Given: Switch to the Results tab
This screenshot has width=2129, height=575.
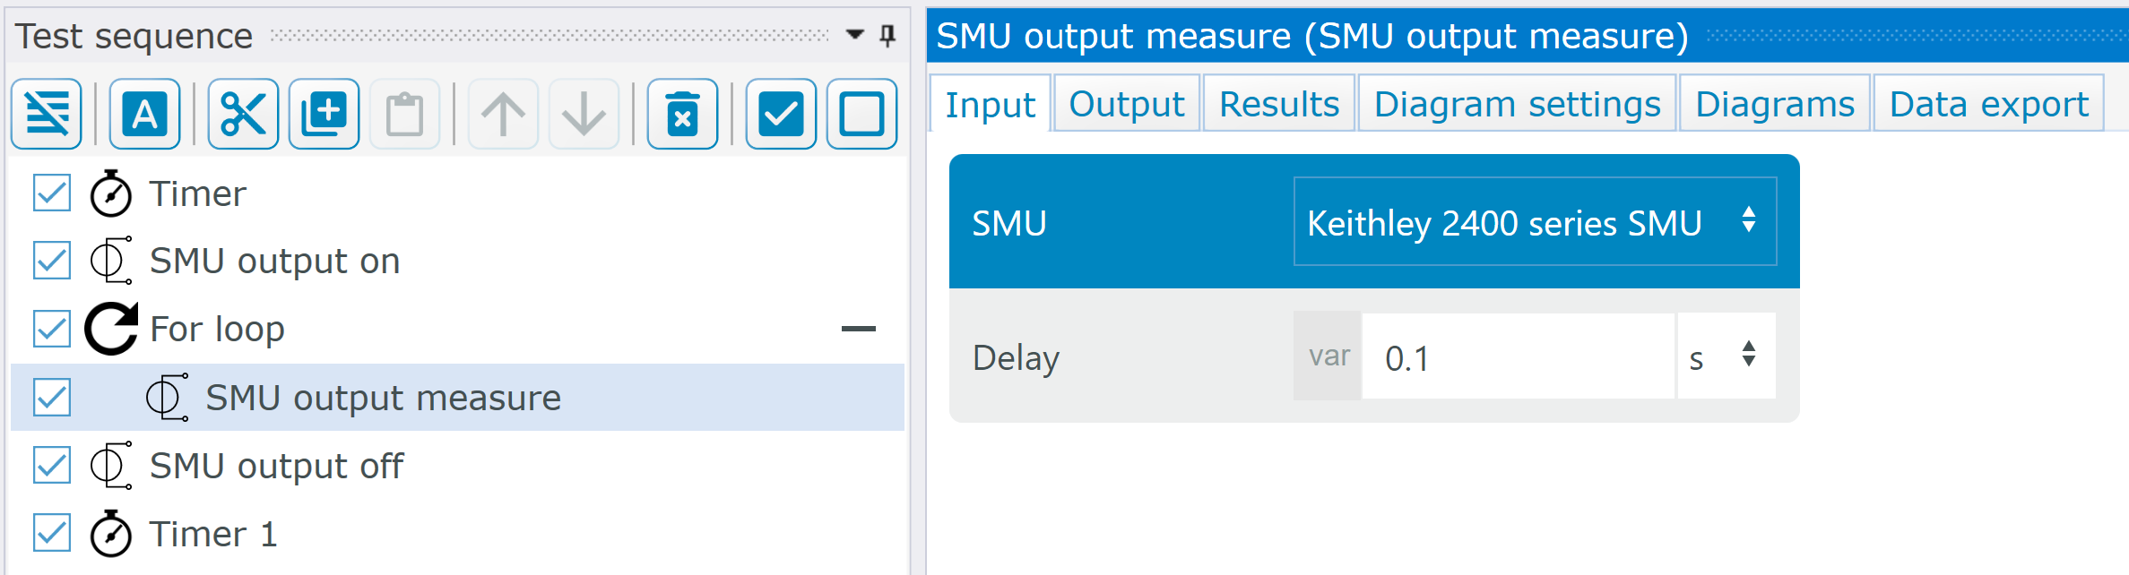Looking at the screenshot, I should [1278, 105].
